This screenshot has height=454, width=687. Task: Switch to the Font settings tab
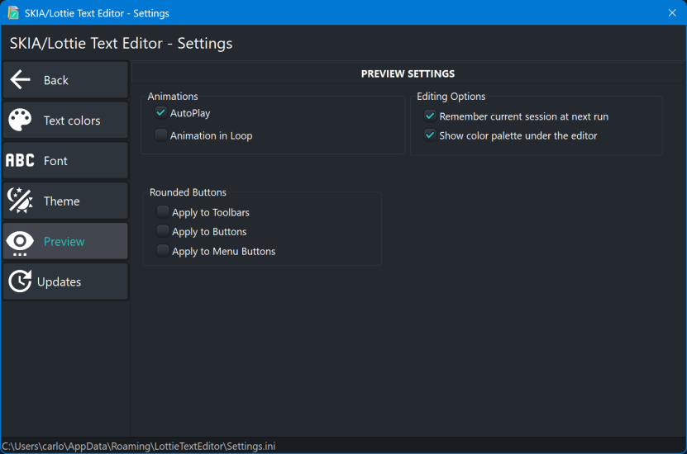point(65,160)
